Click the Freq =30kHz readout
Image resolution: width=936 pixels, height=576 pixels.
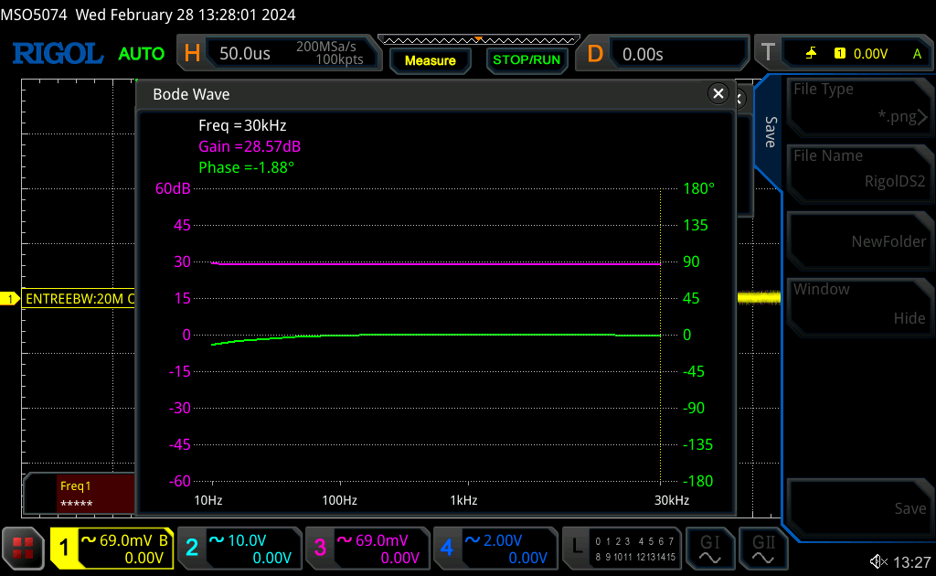click(x=242, y=125)
